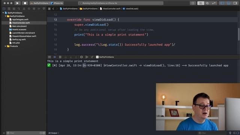Toggle breakpoints activation in debug bar
Image resolution: width=240 pixels, height=135 pixels.
tap(55, 57)
